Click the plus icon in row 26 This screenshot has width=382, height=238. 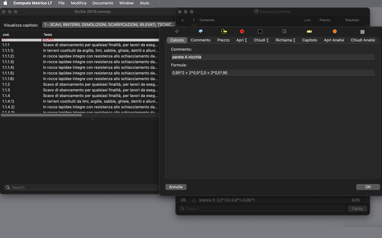coord(194,200)
